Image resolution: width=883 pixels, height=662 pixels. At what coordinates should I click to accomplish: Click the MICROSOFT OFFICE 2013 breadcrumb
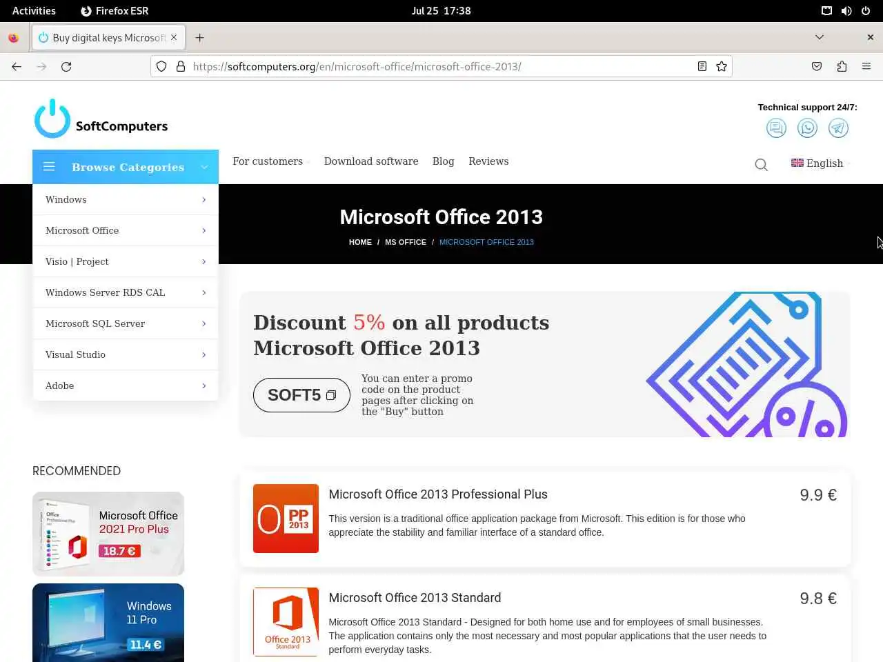486,242
